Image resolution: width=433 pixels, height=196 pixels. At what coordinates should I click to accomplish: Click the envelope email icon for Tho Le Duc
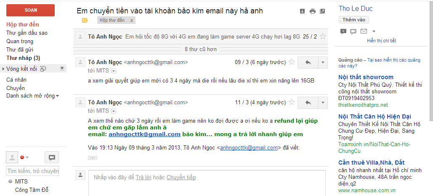pos(364,31)
